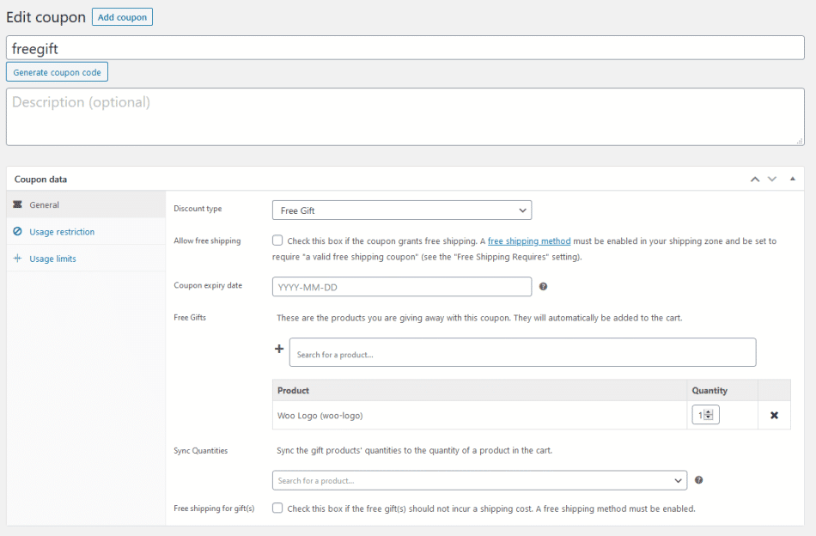
Task: Open the Usage restriction tab
Action: (x=62, y=232)
